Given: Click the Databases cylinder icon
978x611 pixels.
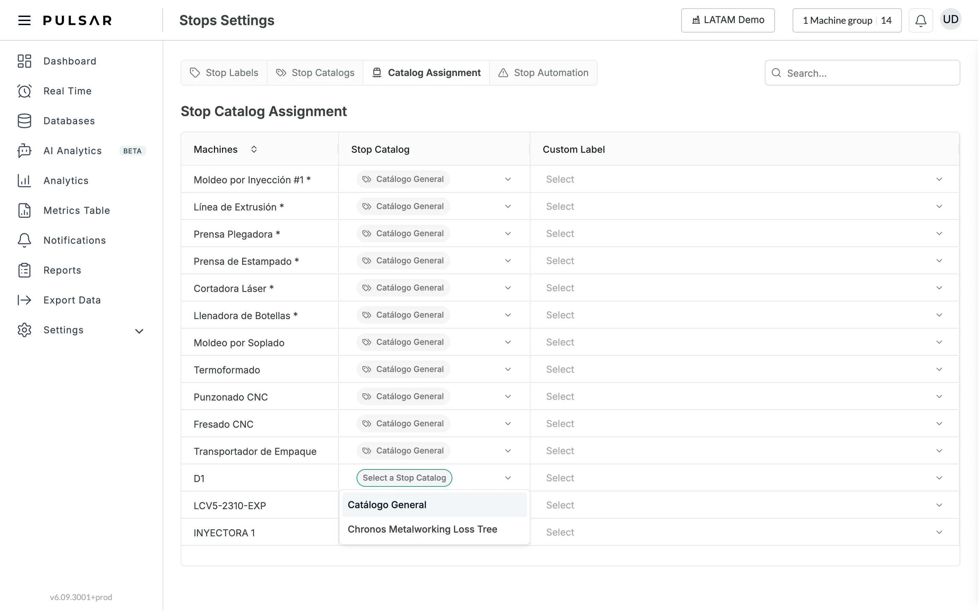Looking at the screenshot, I should point(24,121).
